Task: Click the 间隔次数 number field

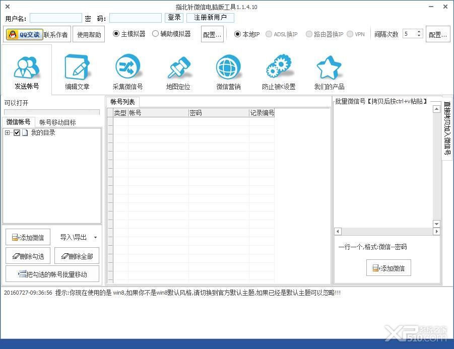Action: click(410, 34)
